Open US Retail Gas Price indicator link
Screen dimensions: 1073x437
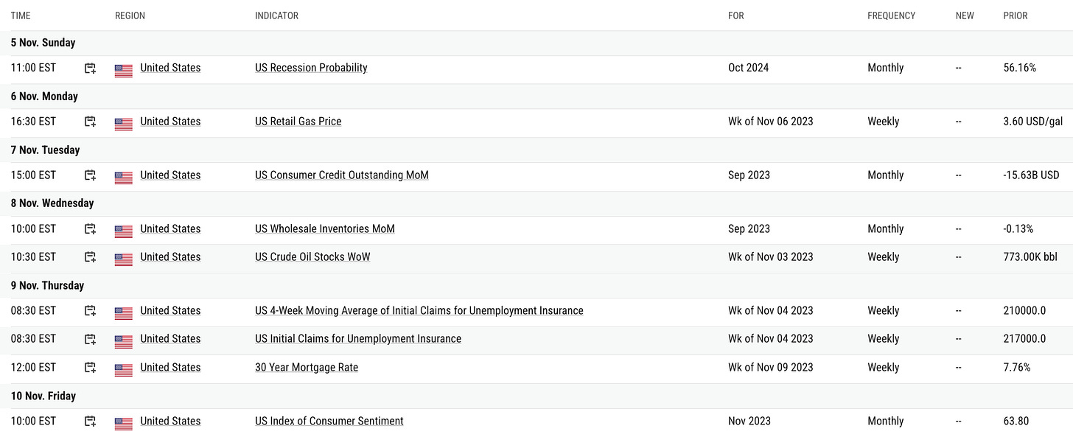pyautogui.click(x=298, y=122)
